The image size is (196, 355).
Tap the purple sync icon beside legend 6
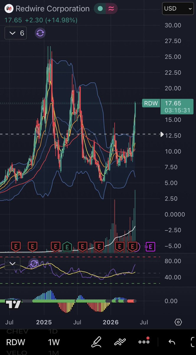point(40,33)
